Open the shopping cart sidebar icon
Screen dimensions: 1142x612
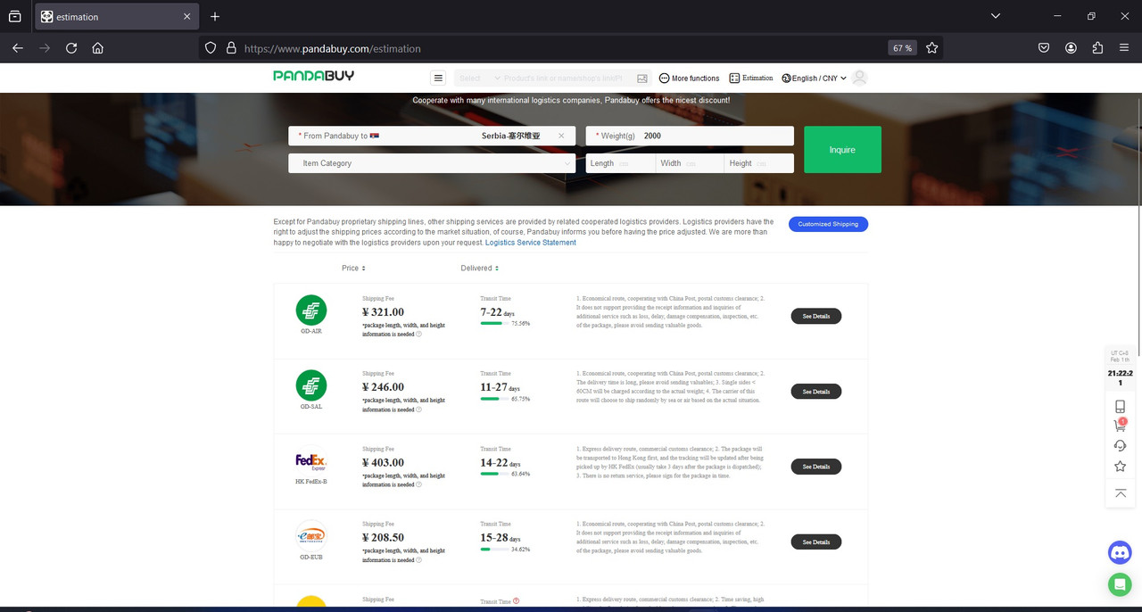click(x=1120, y=426)
